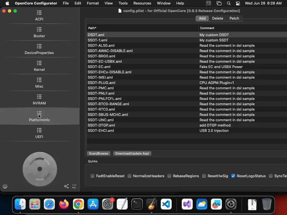This screenshot has height=215, width=287.
Task: Open Trash in the Dock
Action: tap(267, 204)
